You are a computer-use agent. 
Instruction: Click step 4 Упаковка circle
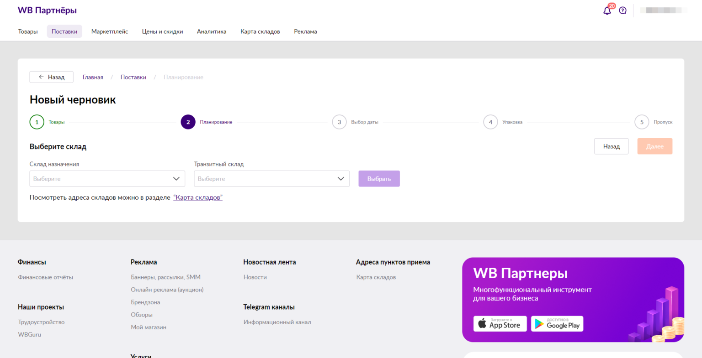(x=490, y=122)
